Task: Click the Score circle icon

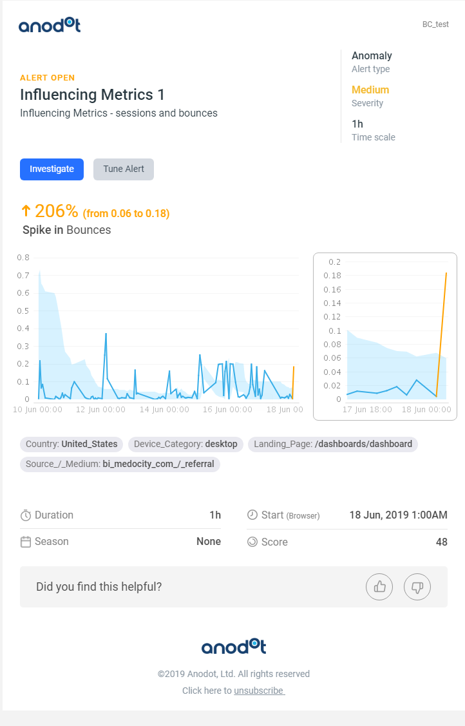Action: click(252, 542)
